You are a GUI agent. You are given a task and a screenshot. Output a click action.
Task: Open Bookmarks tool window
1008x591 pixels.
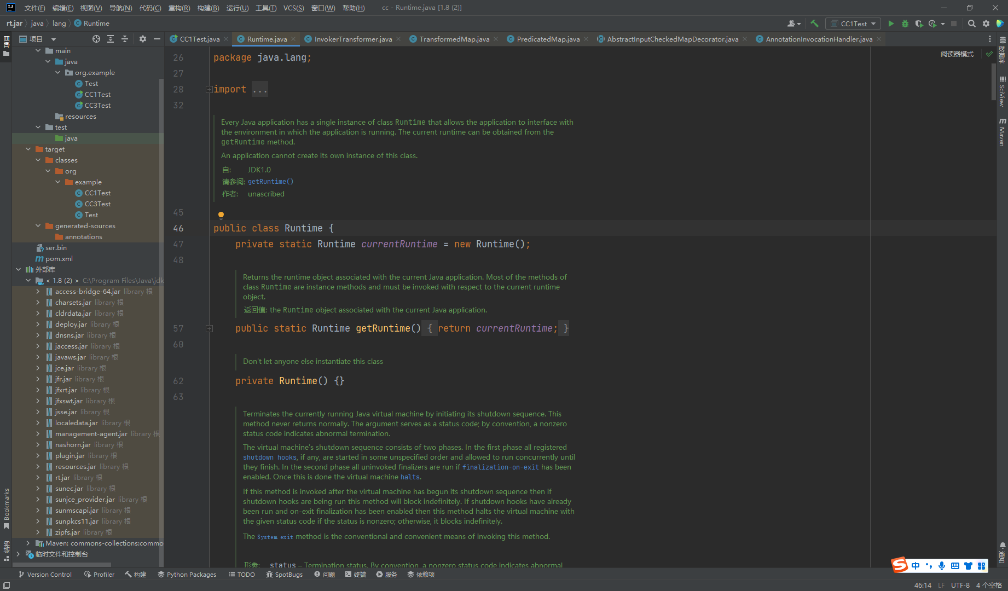pyautogui.click(x=6, y=508)
